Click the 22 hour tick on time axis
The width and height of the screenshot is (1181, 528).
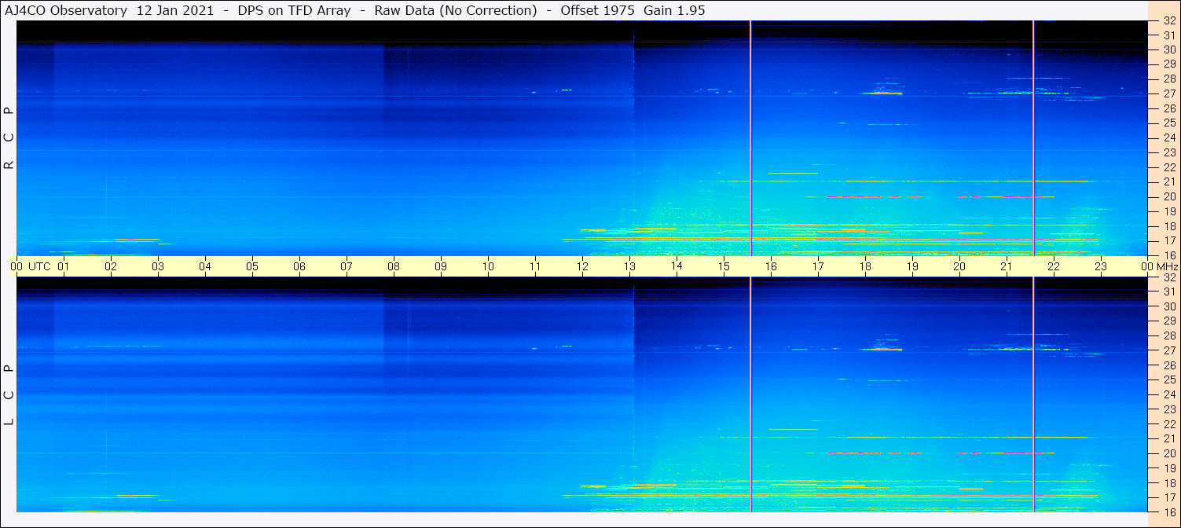(1054, 266)
